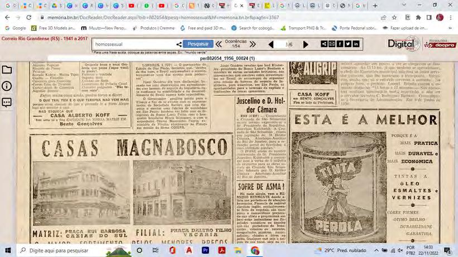
Task: Open File Explorer from the taskbar
Action: click(238, 250)
